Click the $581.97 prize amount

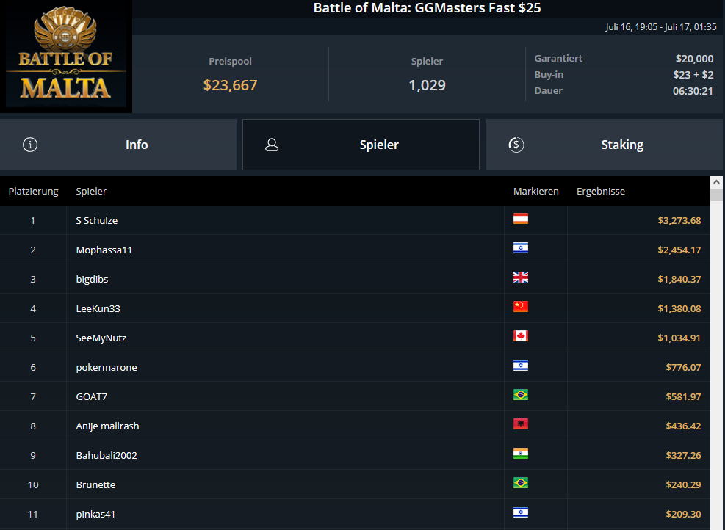[x=683, y=396]
